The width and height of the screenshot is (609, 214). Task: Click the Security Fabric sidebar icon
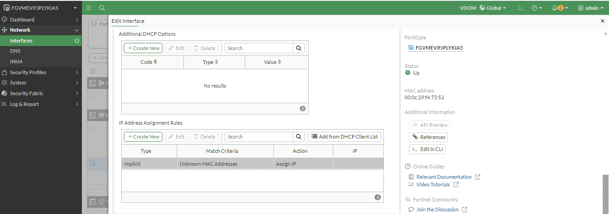[4, 93]
